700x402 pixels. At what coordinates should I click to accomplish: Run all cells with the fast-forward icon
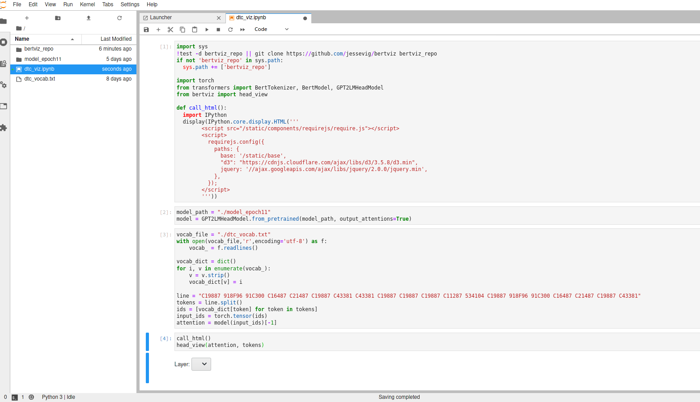(242, 29)
